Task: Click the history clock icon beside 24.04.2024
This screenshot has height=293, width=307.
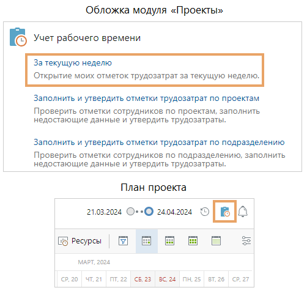Action: pos(205,212)
